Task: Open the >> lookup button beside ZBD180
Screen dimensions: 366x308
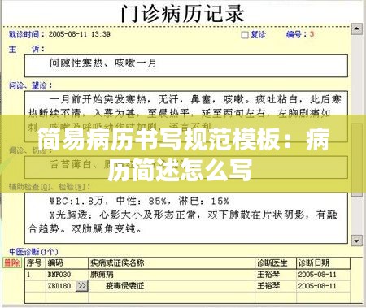Action: [x=82, y=286]
